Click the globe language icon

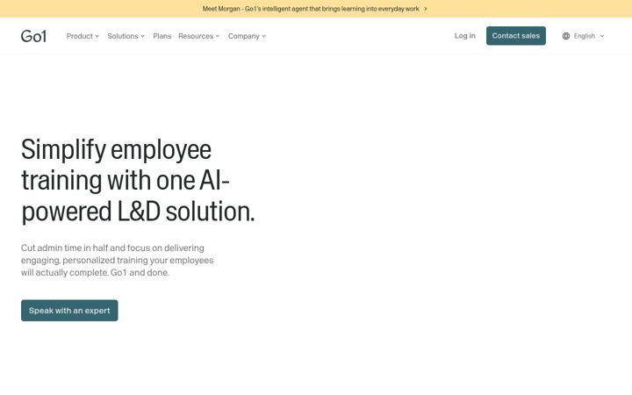[x=566, y=36]
